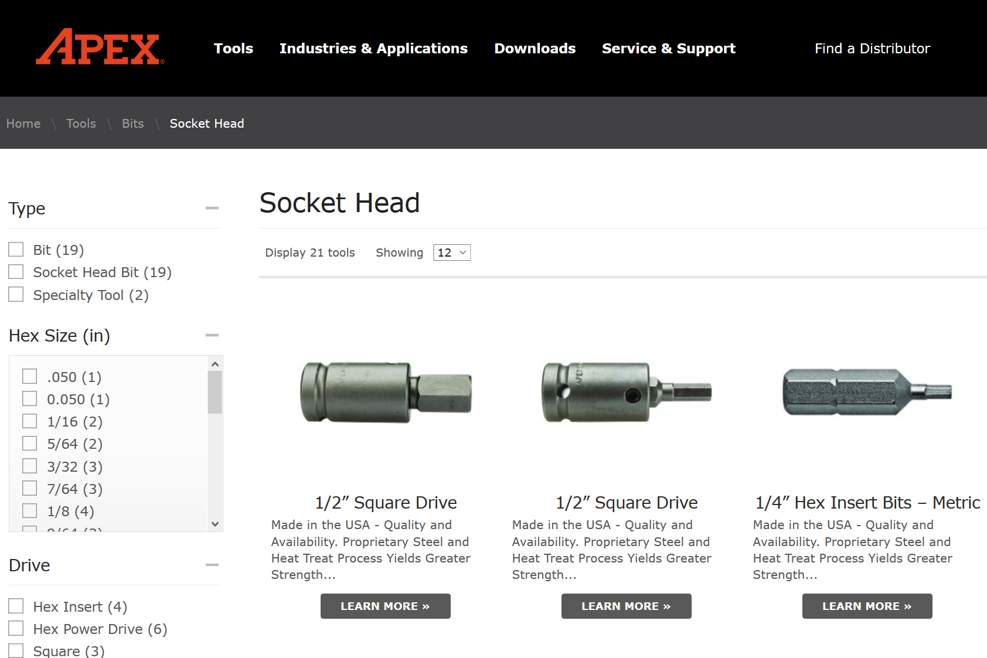Open Industries & Applications menu
The height and width of the screenshot is (658, 987).
pos(373,49)
